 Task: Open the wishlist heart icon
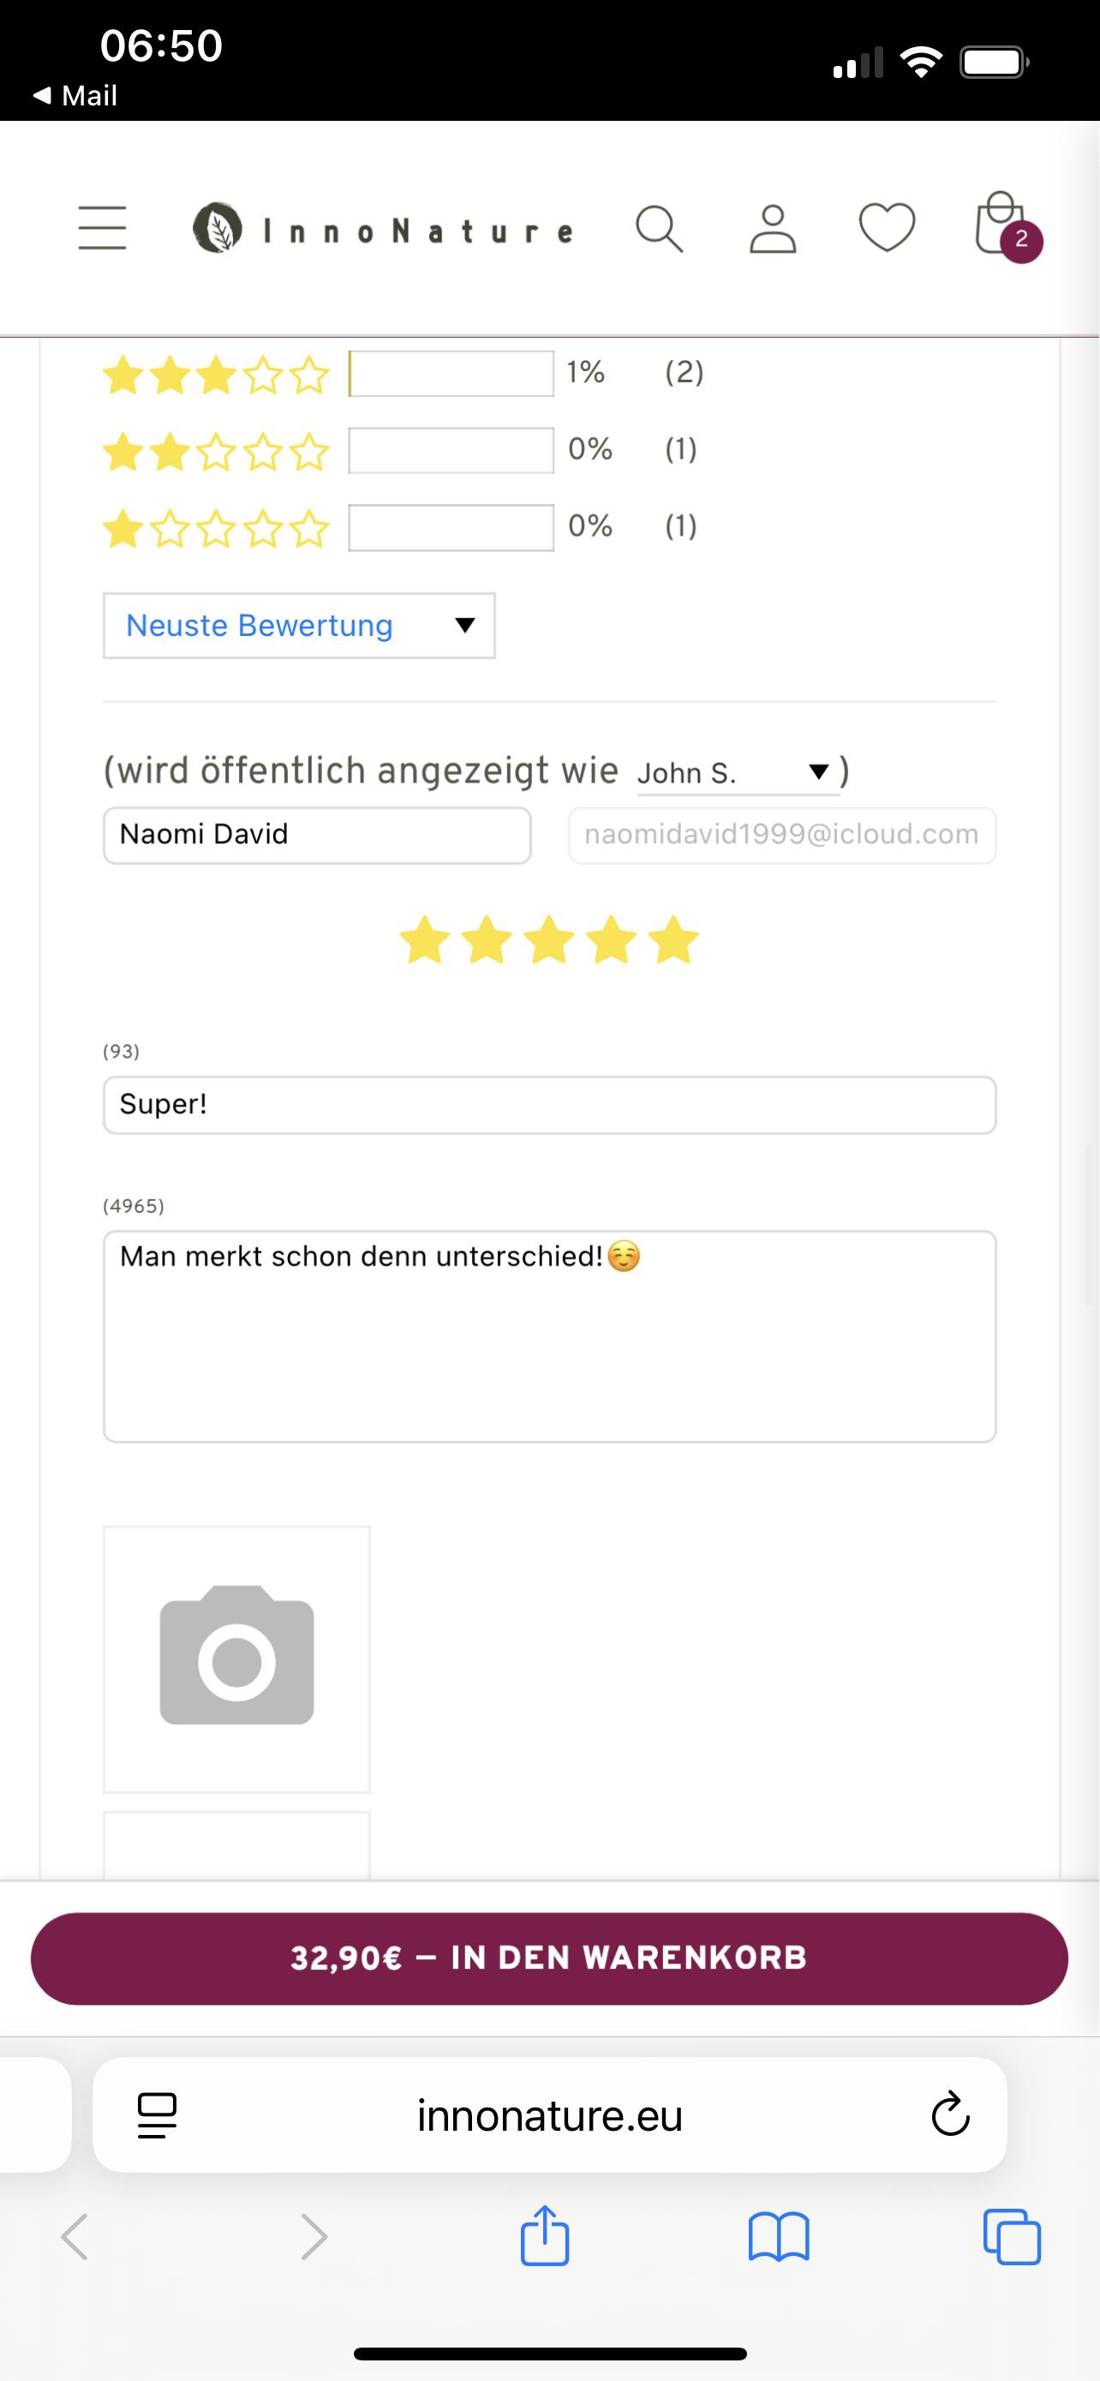(x=887, y=227)
